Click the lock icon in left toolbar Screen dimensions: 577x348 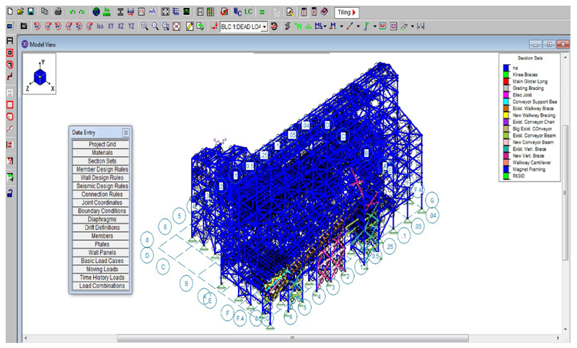click(9, 192)
